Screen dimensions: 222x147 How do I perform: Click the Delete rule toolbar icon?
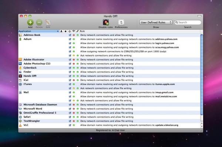pyautogui.click(x=39, y=22)
